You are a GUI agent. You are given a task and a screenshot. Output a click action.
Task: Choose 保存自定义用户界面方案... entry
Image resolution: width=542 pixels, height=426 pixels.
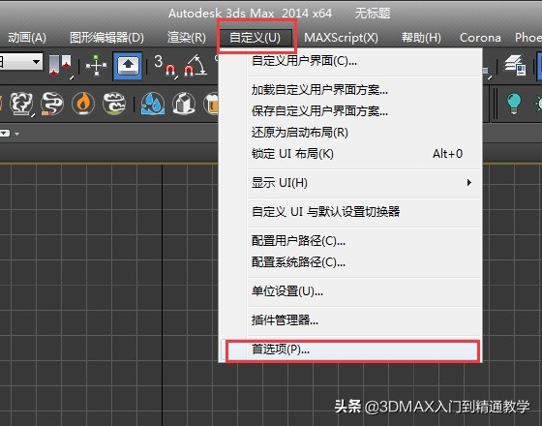pos(350,111)
